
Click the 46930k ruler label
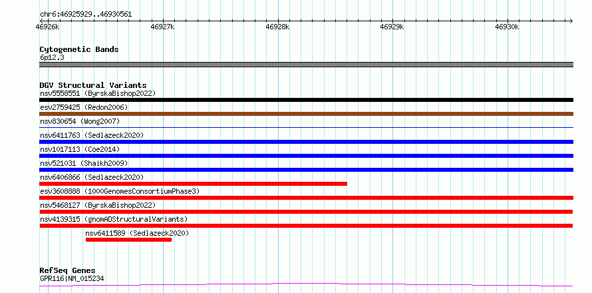(507, 27)
